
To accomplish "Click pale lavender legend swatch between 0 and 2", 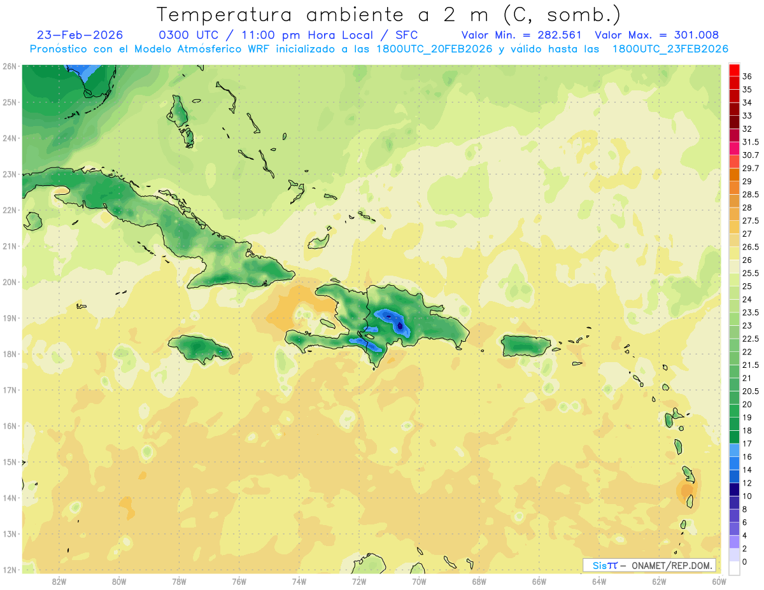I will point(734,555).
